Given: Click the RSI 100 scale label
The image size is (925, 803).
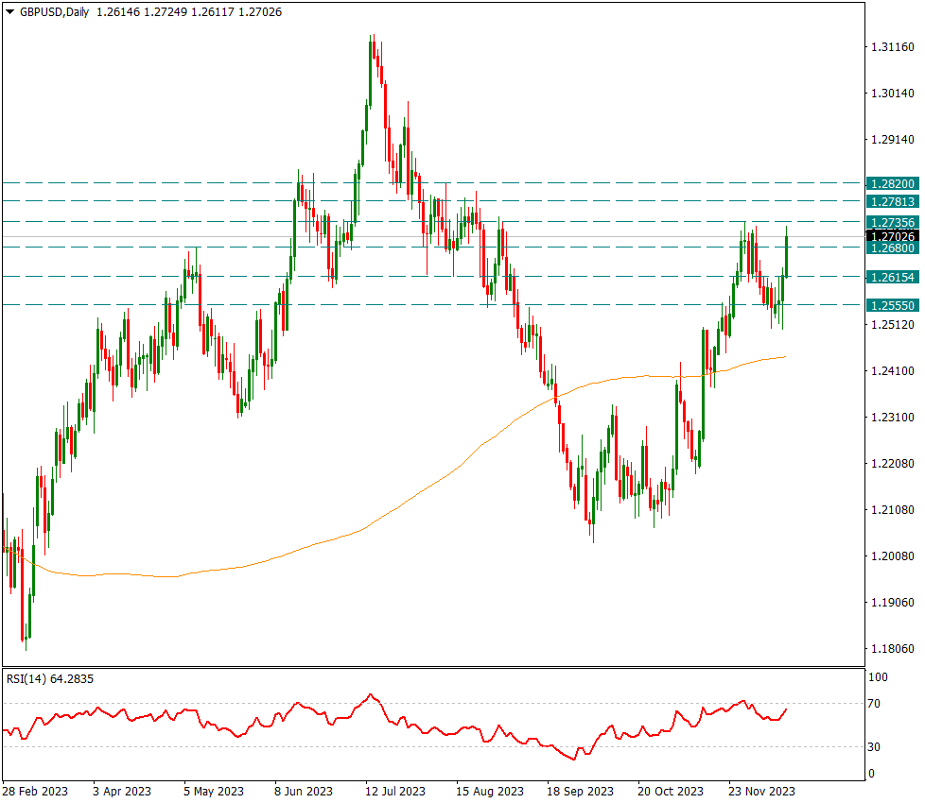Looking at the screenshot, I should click(x=878, y=677).
